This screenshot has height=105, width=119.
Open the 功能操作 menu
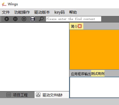tap(22, 12)
